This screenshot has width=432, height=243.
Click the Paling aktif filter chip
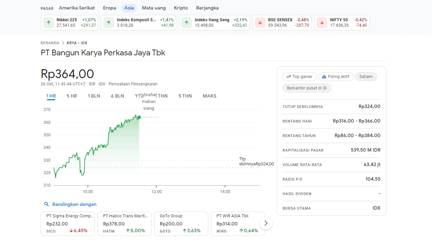tap(336, 77)
